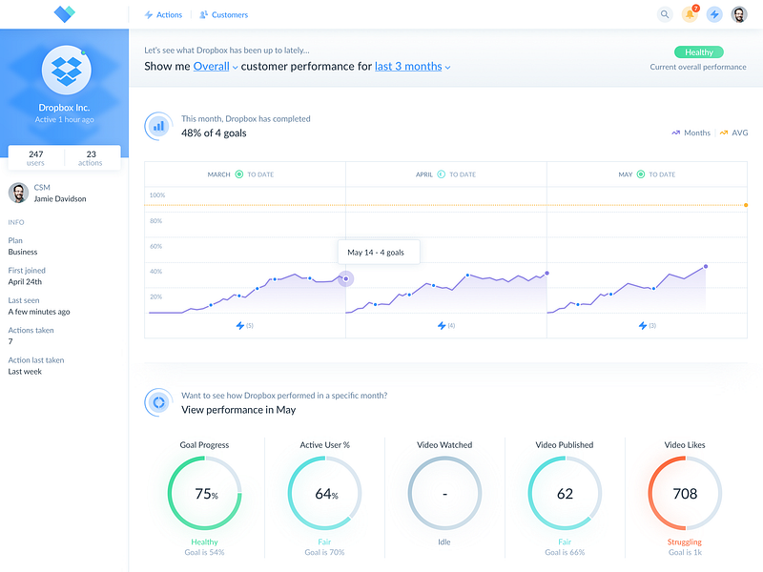Click the April column label

(423, 174)
